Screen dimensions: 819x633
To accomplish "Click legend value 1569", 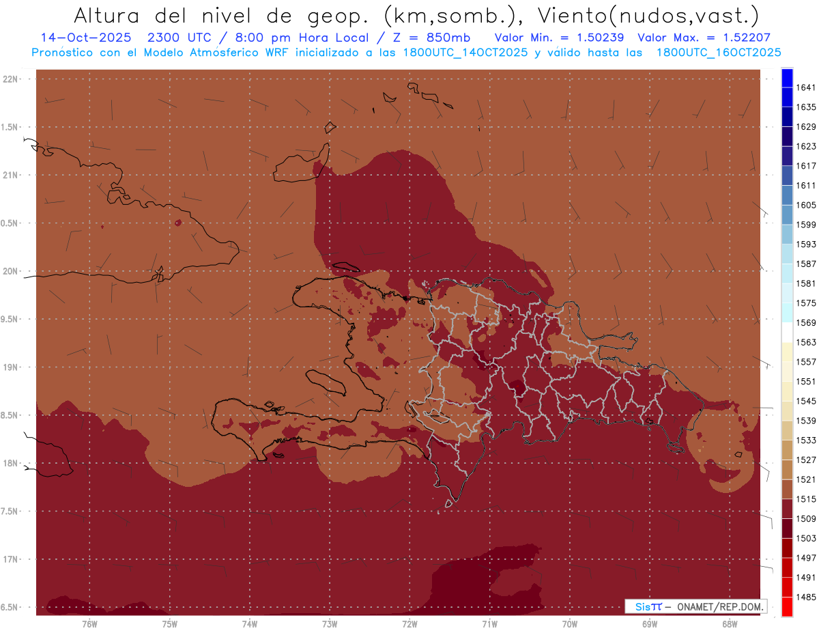I will [x=806, y=322].
